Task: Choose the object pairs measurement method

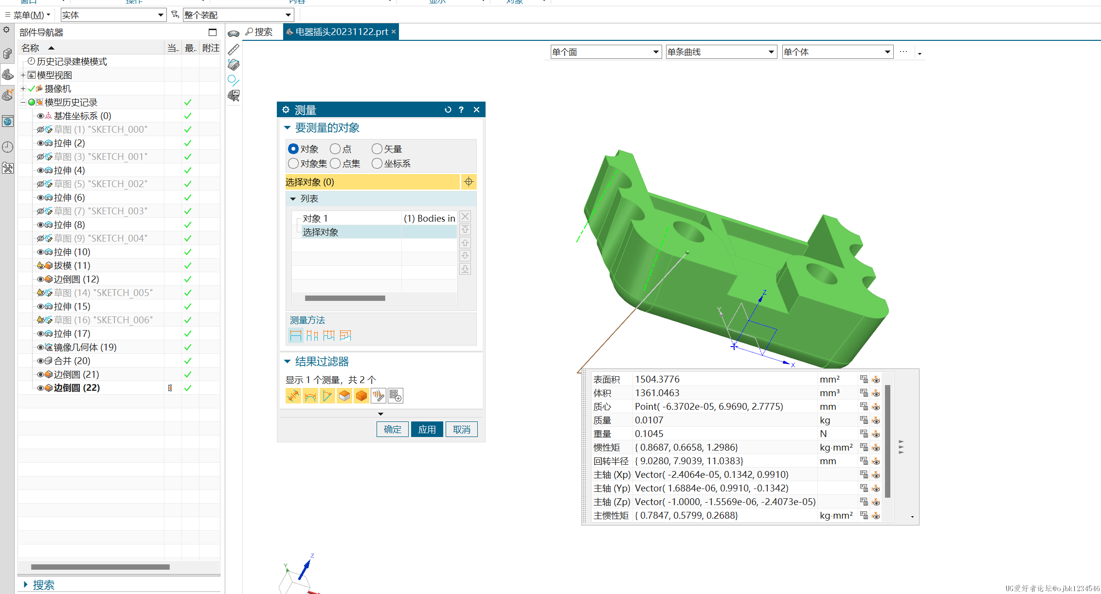Action: click(x=312, y=335)
